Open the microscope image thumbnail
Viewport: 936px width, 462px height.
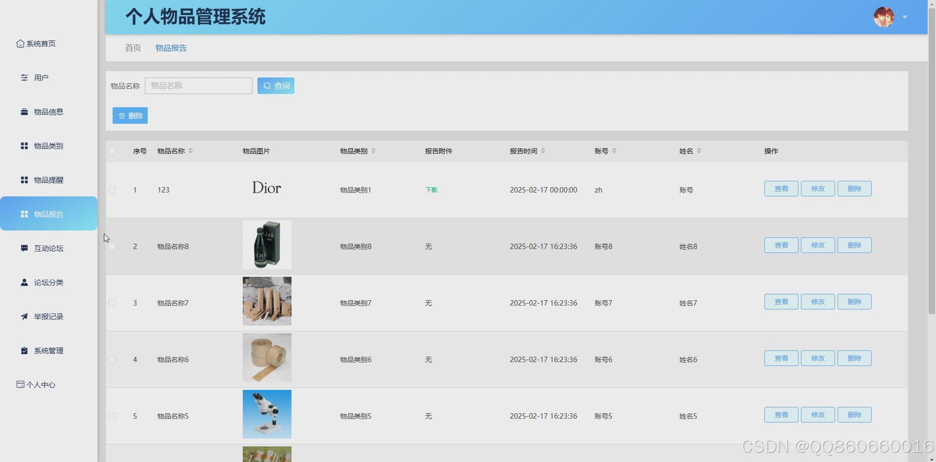[x=267, y=414]
